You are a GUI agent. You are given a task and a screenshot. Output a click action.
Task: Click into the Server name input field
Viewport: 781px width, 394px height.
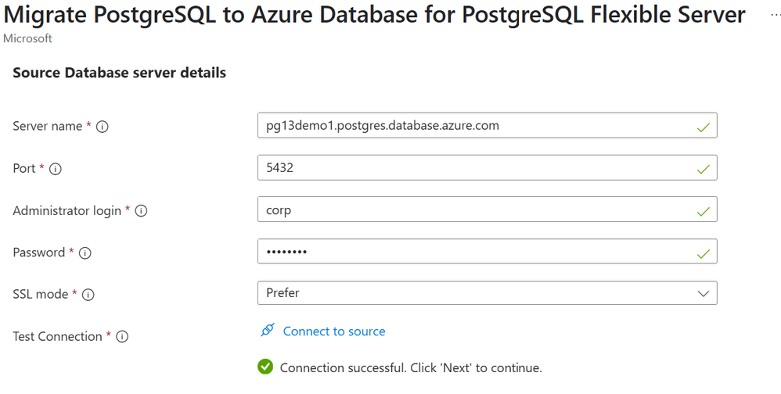[x=470, y=125]
